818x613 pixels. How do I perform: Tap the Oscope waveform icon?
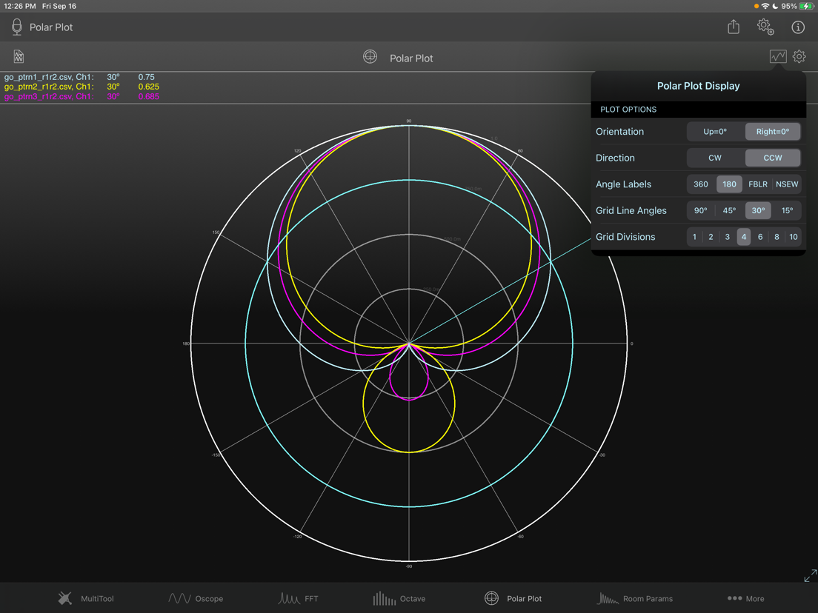(x=179, y=598)
